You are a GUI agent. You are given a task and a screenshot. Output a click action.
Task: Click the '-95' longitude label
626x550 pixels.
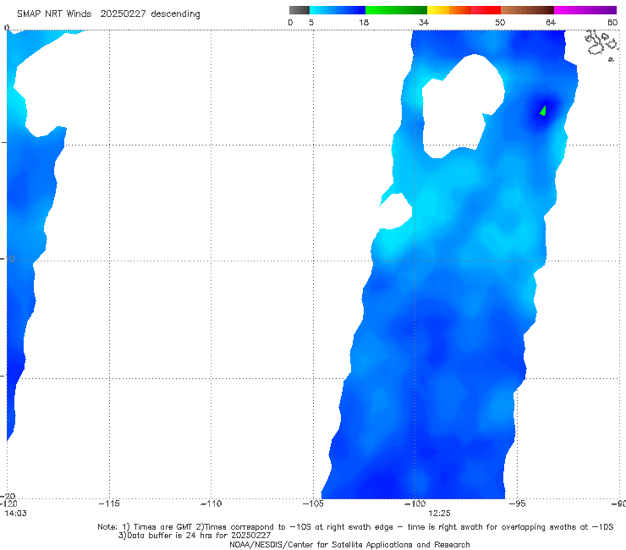[517, 503]
